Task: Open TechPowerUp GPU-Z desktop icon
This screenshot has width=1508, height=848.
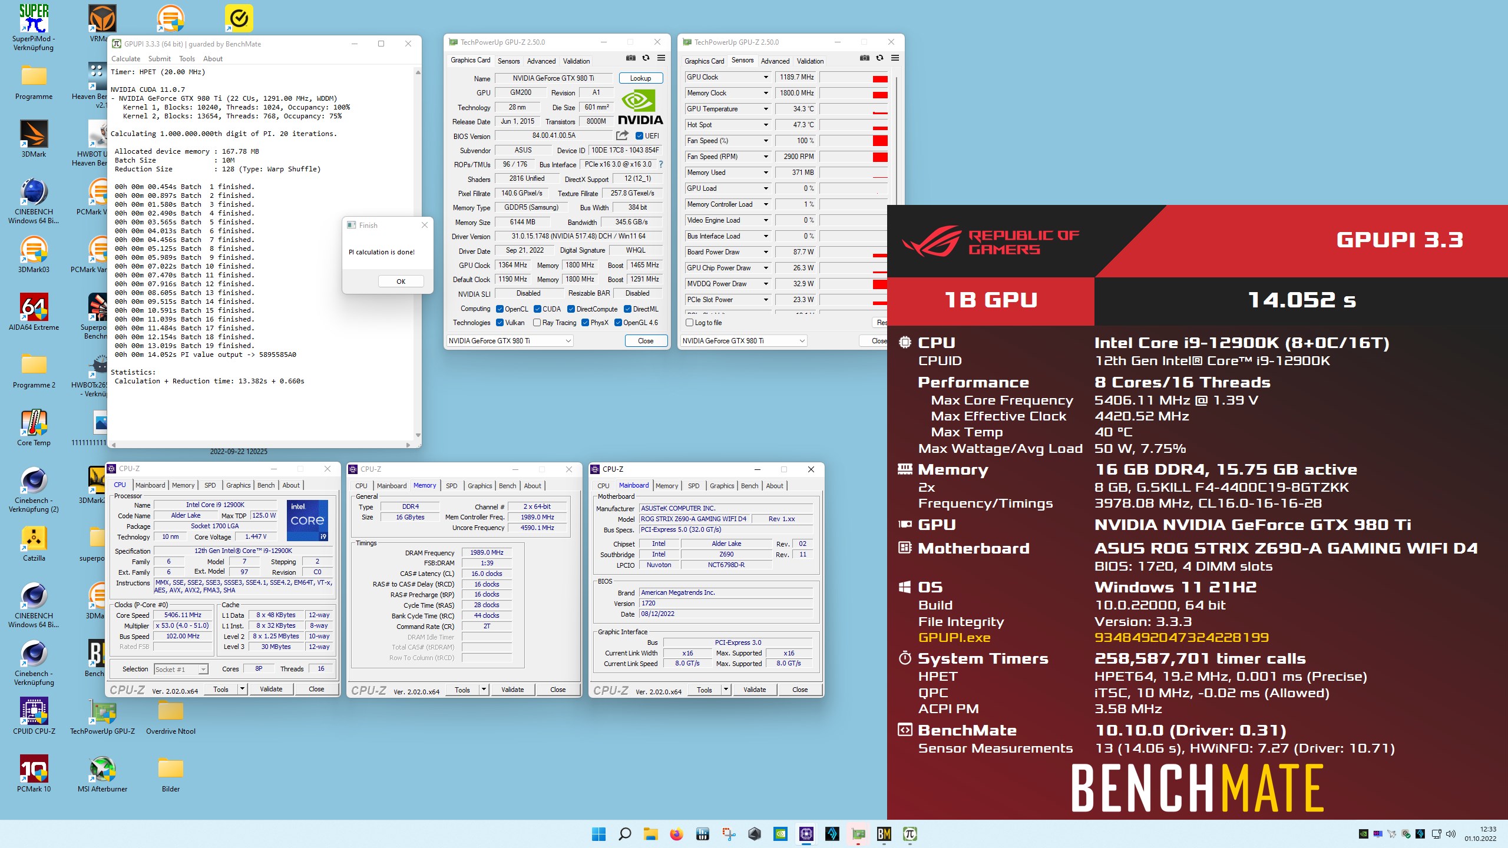Action: tap(102, 716)
